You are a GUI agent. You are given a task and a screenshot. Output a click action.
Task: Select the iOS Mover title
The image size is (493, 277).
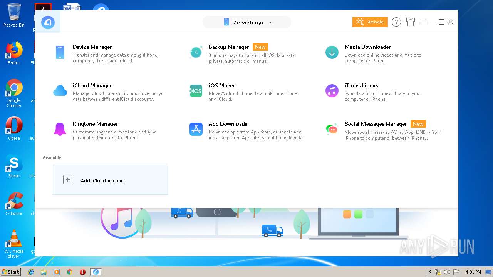[x=222, y=85]
